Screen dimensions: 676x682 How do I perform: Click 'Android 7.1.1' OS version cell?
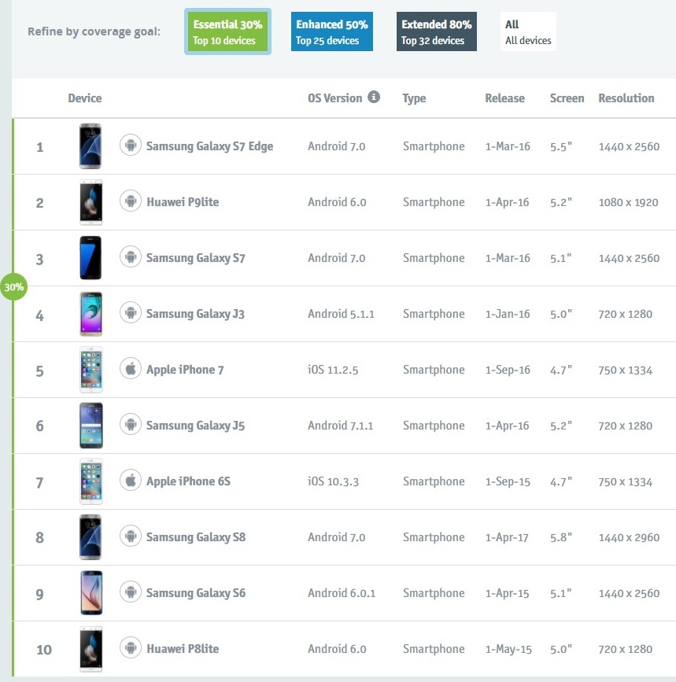click(x=341, y=426)
